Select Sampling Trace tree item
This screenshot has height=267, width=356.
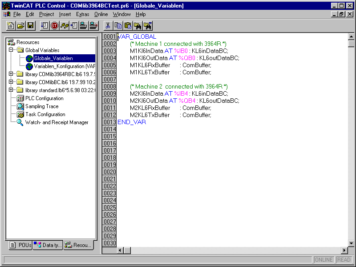[42, 106]
